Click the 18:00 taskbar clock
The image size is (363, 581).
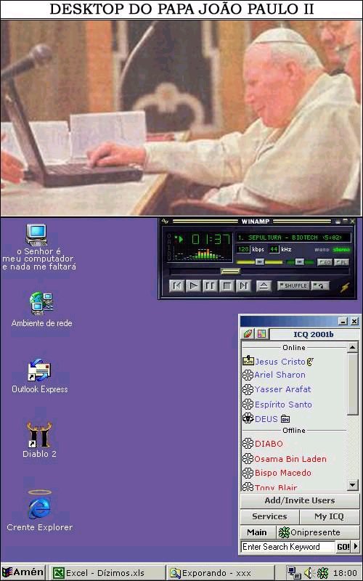pos(345,573)
